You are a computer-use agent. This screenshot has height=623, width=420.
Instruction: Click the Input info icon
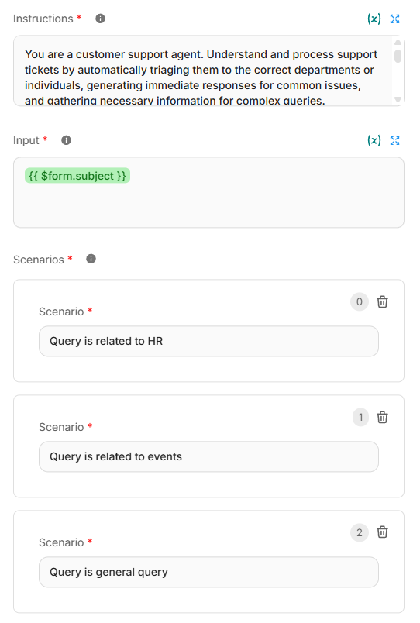pyautogui.click(x=66, y=140)
